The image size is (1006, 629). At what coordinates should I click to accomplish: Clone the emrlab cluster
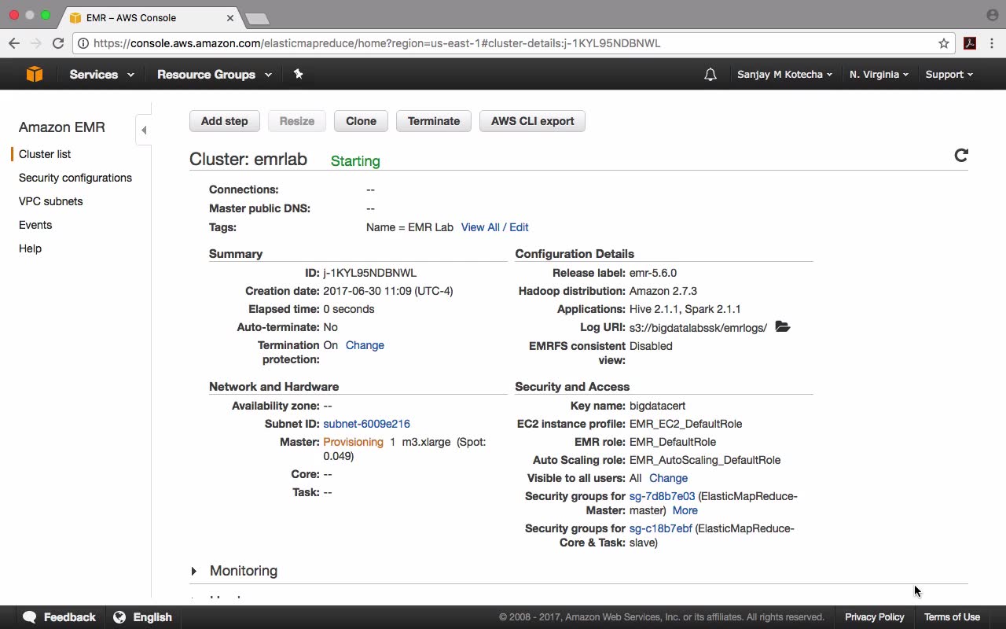point(361,121)
